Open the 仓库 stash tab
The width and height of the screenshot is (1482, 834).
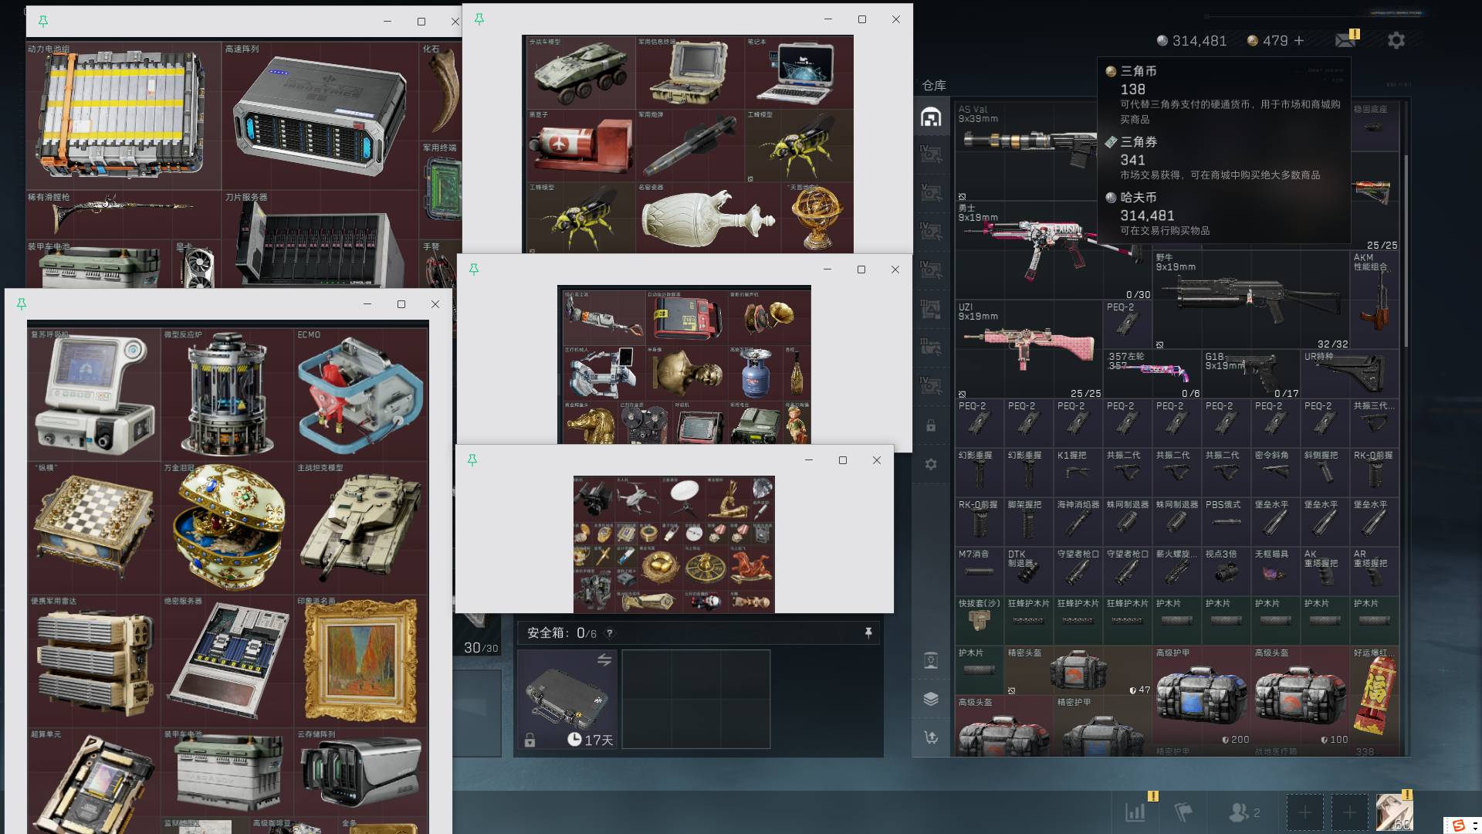pos(934,86)
